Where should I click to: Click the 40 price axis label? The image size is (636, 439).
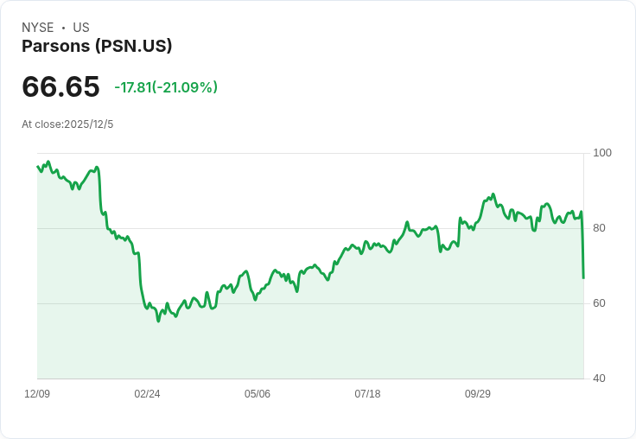[599, 379]
